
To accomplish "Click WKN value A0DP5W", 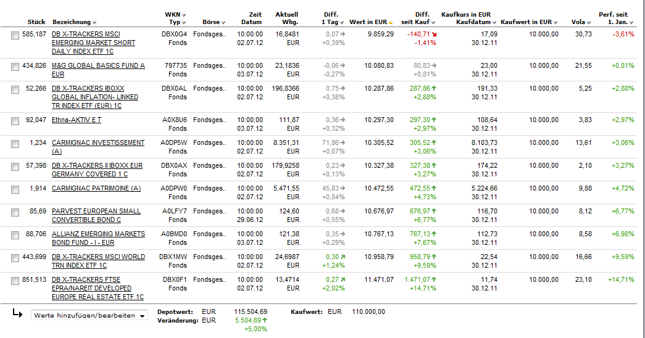I will pos(173,142).
